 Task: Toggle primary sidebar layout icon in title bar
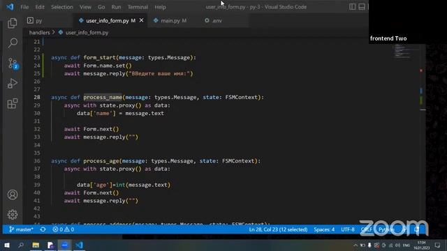click(x=352, y=6)
